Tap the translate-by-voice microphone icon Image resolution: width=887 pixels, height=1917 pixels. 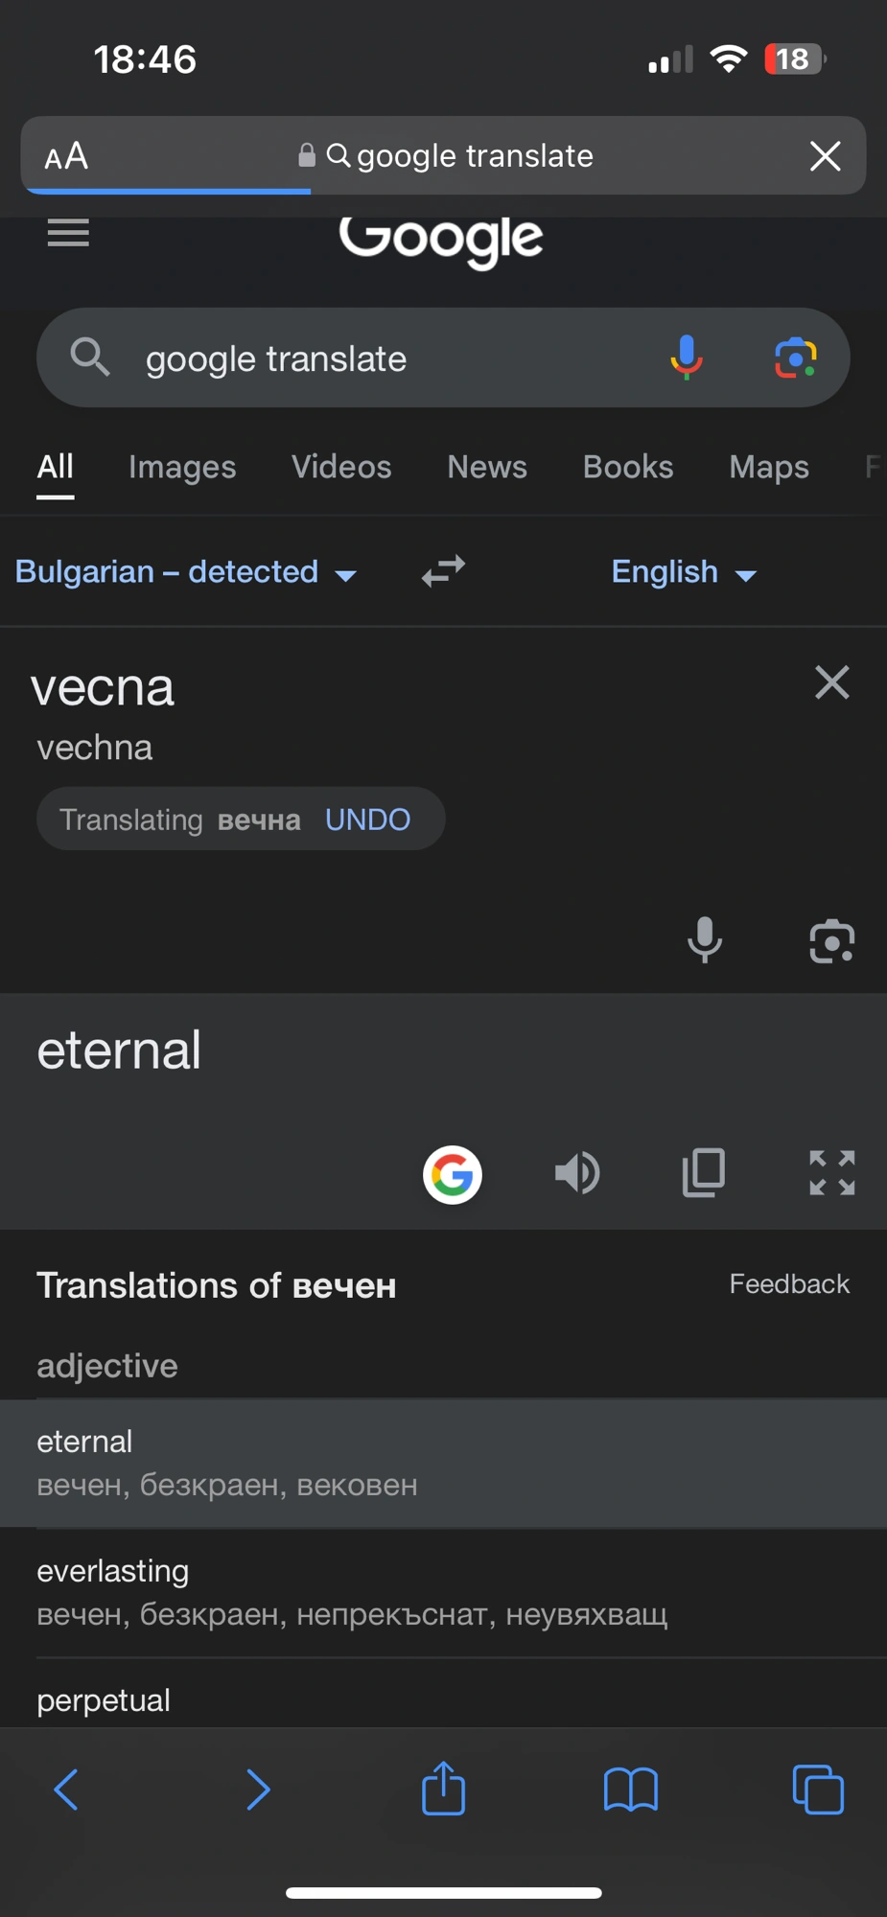[x=705, y=940]
